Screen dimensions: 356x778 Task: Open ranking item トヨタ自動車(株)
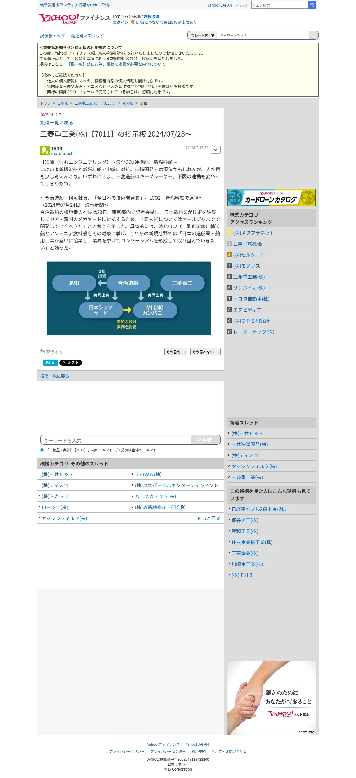tap(251, 299)
